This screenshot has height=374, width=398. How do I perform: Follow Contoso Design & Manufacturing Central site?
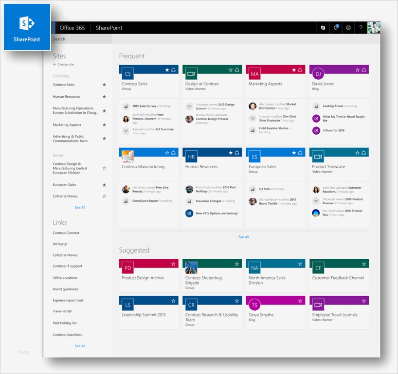tap(104, 168)
